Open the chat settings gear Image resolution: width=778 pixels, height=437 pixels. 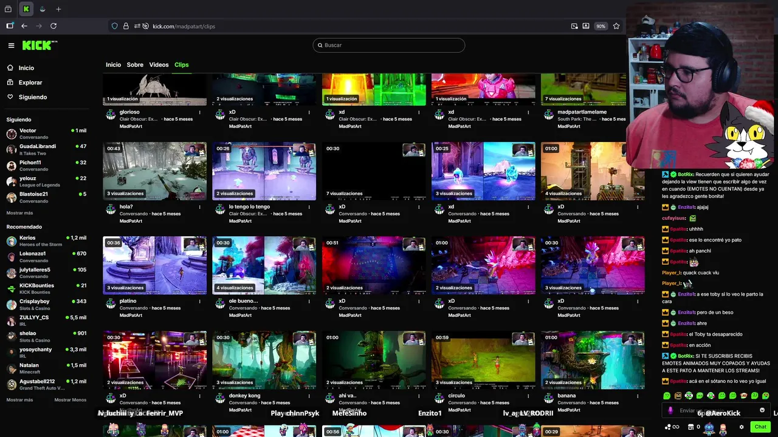pos(741,427)
